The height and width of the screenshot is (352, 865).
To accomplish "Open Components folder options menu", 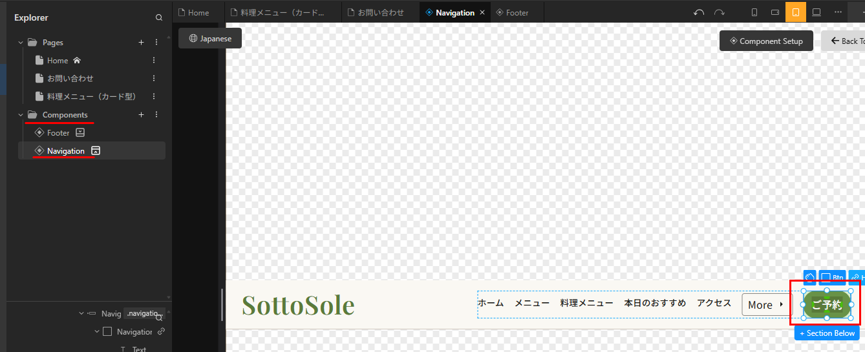I will [156, 114].
